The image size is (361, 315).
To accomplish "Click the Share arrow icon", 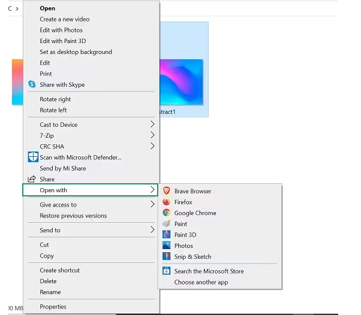I will pos(32,179).
